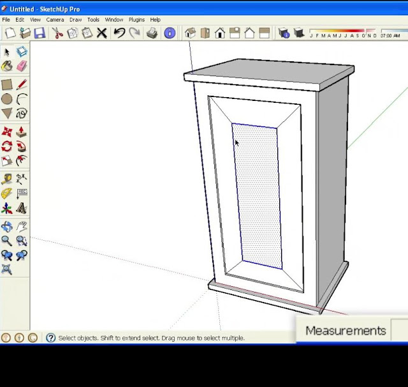Choose the Make Component tool

[x=22, y=52]
